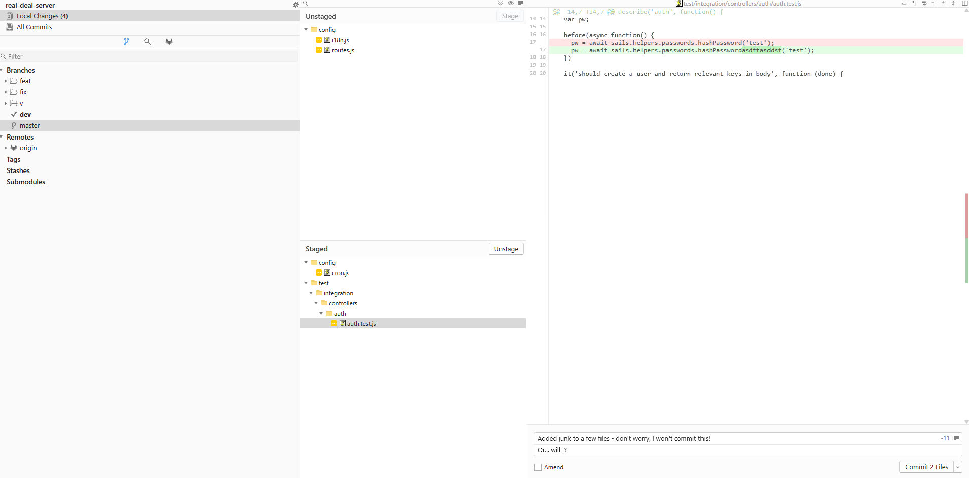Toggle word wrap for the diff view

(924, 4)
